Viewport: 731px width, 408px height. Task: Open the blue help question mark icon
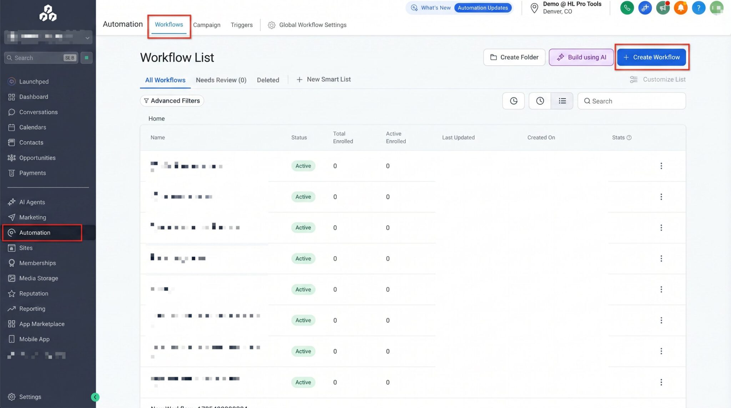tap(699, 8)
